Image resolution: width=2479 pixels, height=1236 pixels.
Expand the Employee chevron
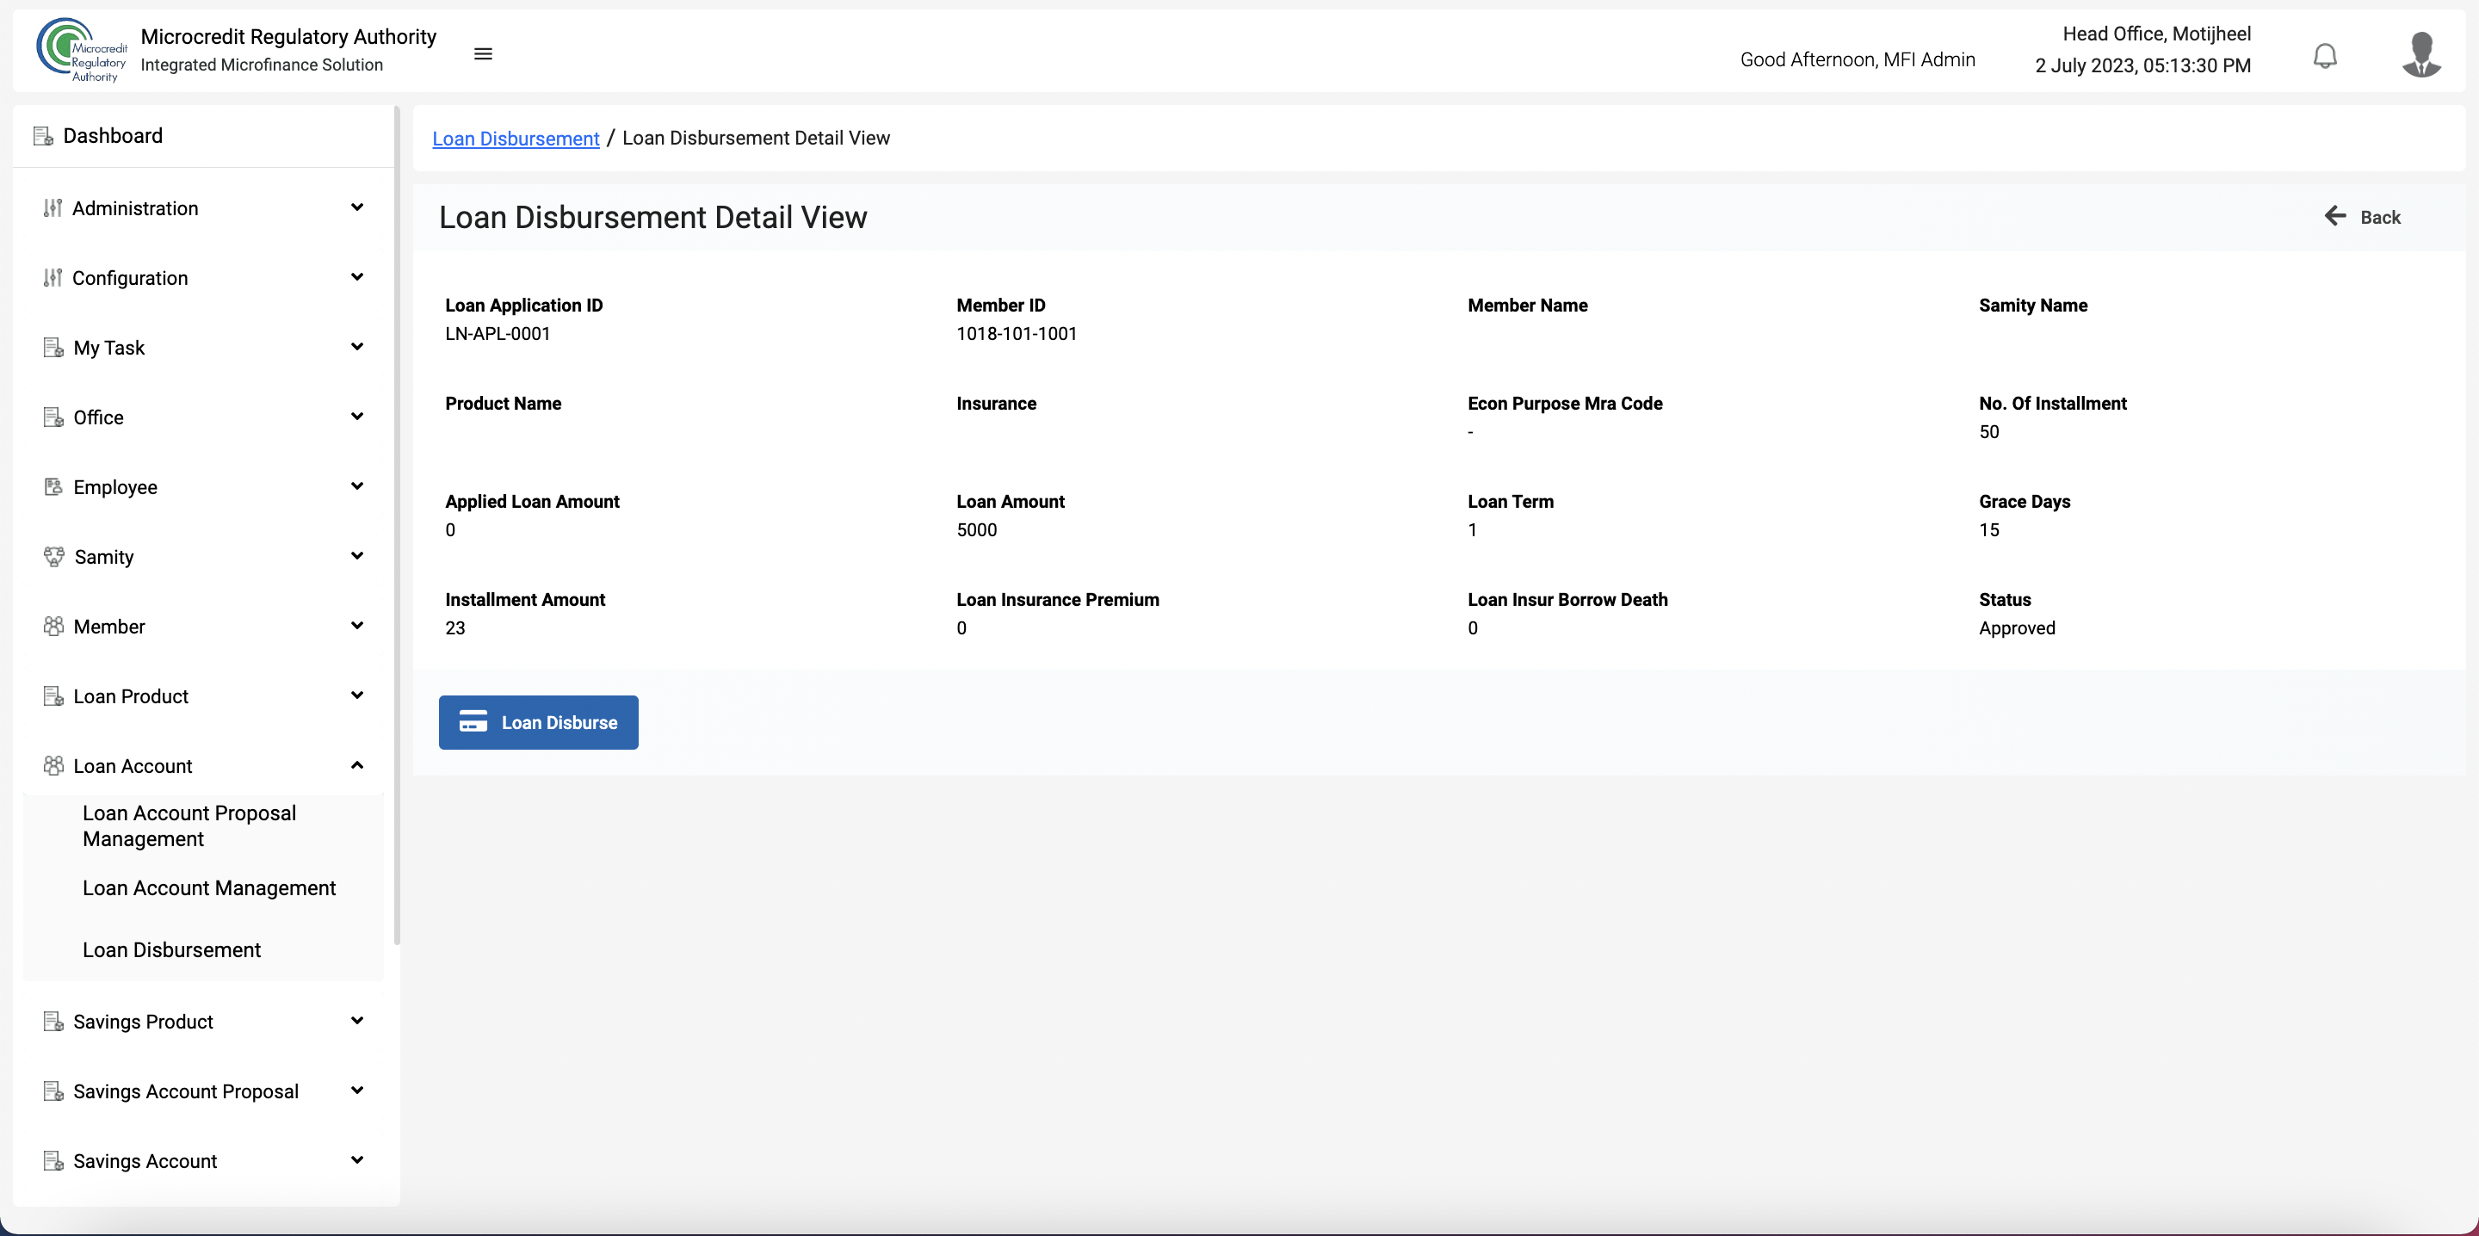(357, 486)
